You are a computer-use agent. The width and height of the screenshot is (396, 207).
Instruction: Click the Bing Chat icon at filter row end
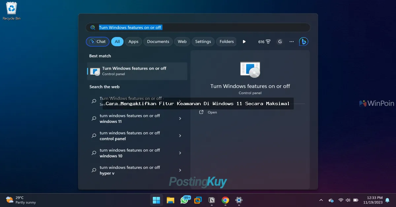[x=304, y=41]
